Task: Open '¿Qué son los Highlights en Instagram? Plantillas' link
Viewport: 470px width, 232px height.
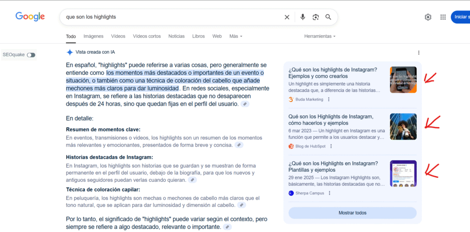Action: tap(333, 167)
